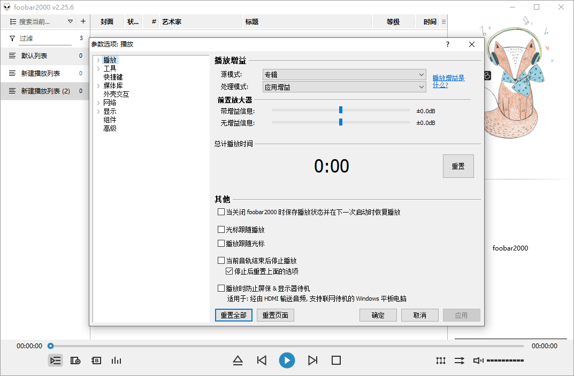Open the 源模式 dropdown showing 专辑
Viewport: 574px width, 376px height.
coord(344,74)
